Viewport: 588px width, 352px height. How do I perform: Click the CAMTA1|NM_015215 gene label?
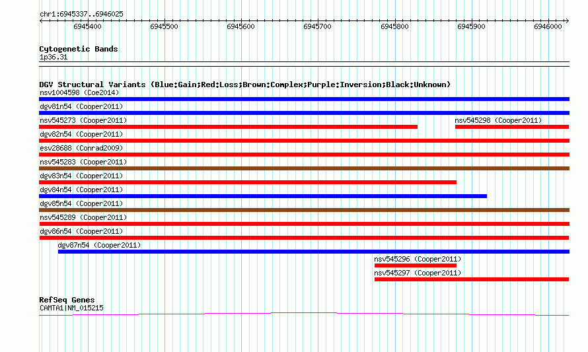click(x=71, y=308)
